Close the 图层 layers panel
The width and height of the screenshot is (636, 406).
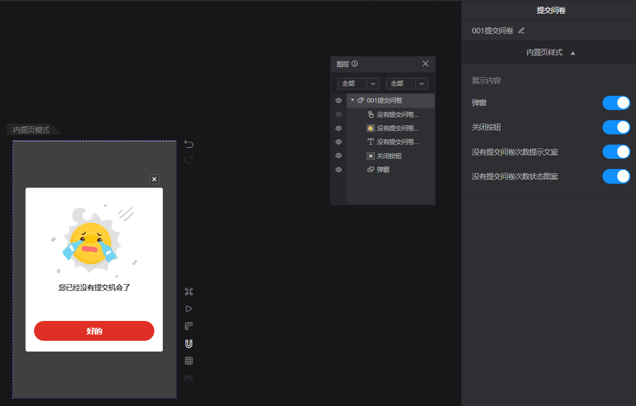[x=426, y=64]
